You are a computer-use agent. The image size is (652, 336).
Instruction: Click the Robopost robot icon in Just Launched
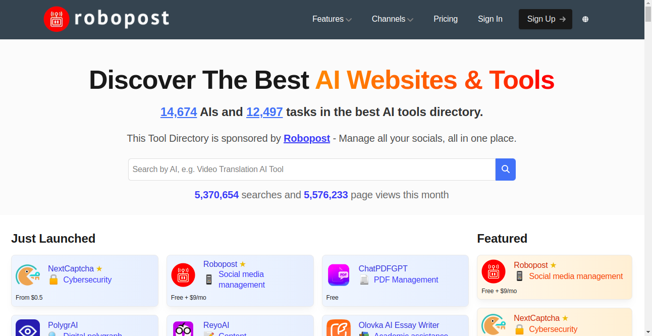pos(183,275)
